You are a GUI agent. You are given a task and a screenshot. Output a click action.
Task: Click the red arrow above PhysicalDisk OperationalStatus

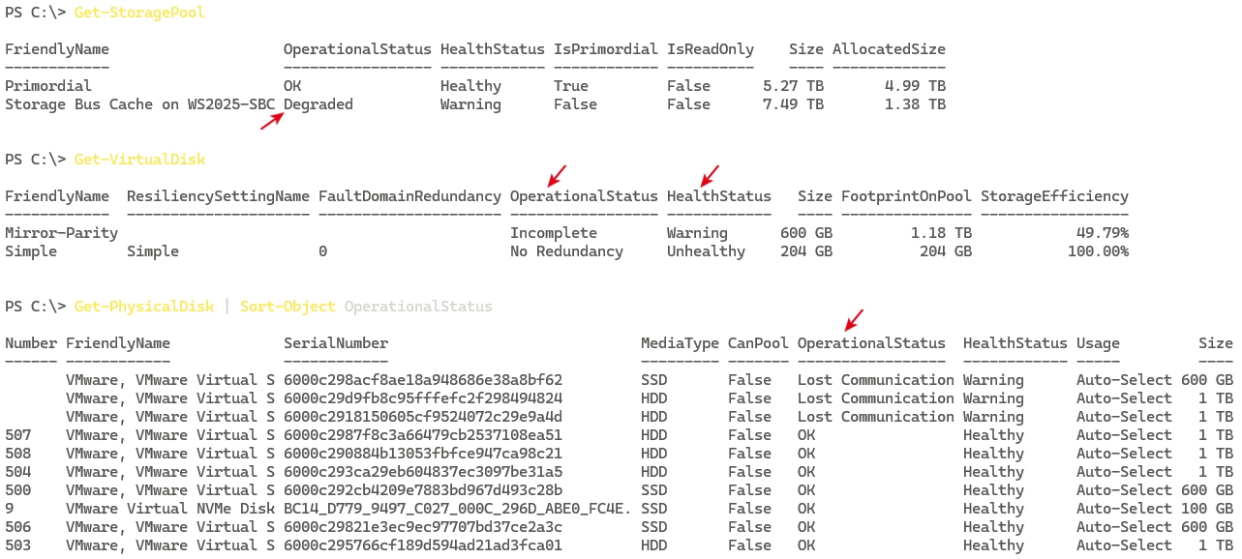click(853, 319)
